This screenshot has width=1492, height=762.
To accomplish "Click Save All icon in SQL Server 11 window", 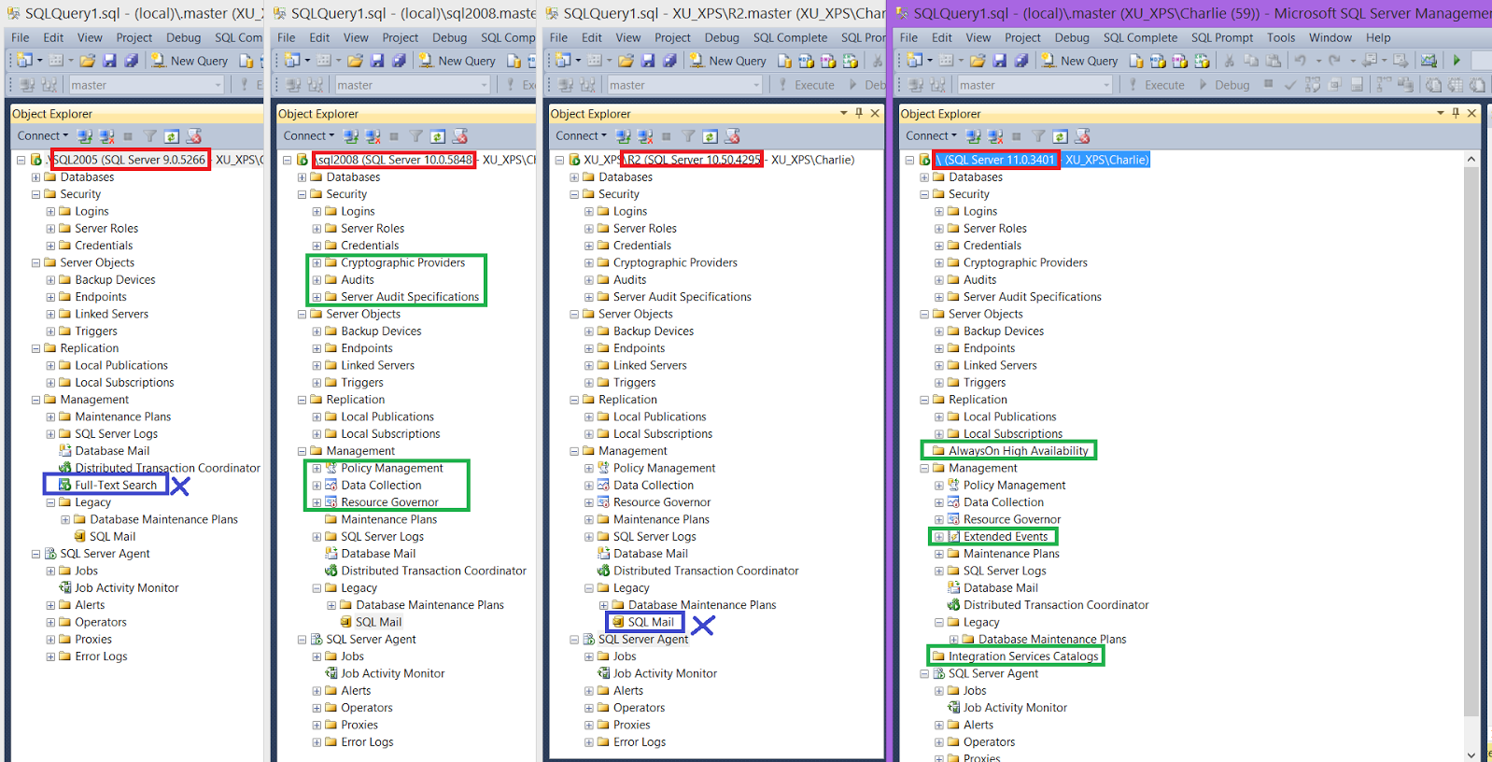I will coord(1020,61).
